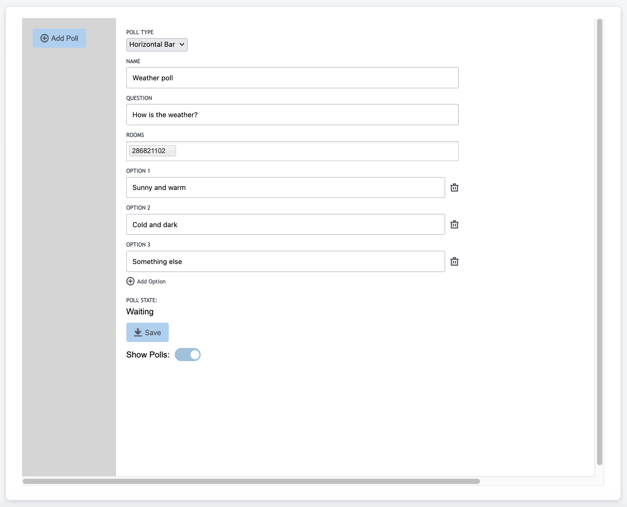627x507 pixels.
Task: Click the horizontal scrollbar at bottom
Action: (251, 481)
